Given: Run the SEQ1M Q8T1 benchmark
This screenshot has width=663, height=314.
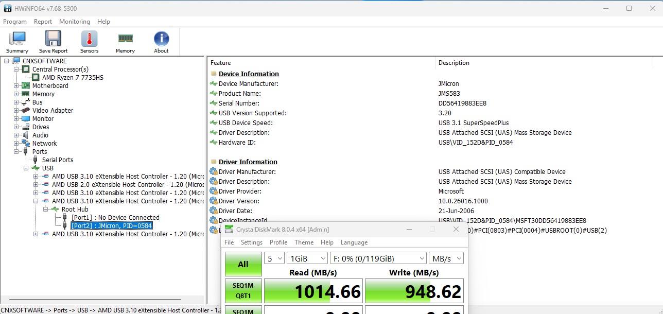Looking at the screenshot, I should click(243, 291).
